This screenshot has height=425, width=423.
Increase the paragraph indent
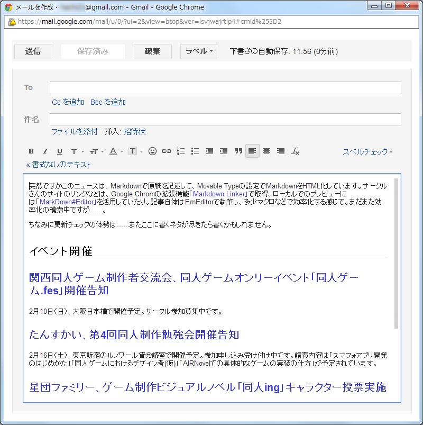point(224,151)
